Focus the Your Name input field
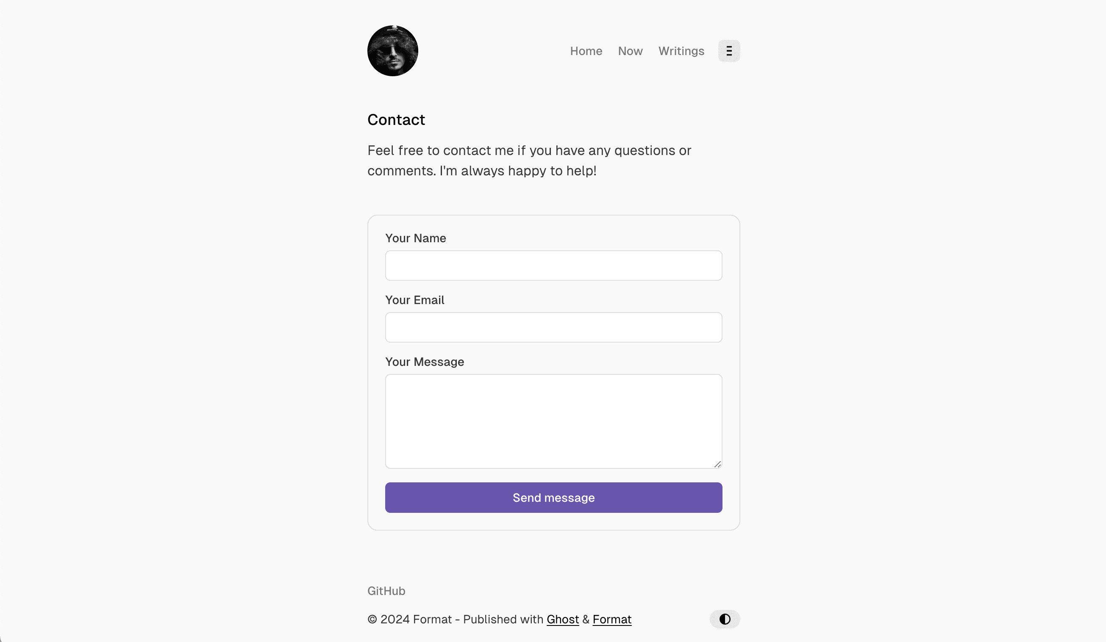Screen dimensions: 1106x642 coord(553,265)
